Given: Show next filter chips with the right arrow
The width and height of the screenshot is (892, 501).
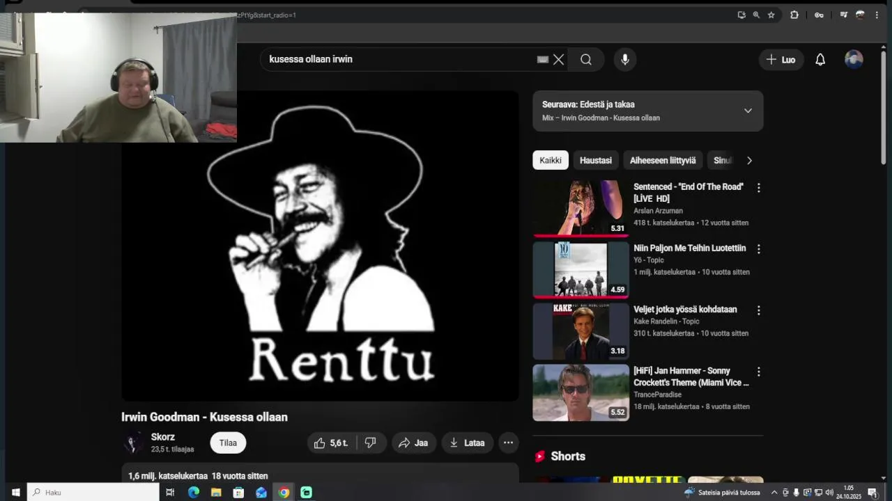Looking at the screenshot, I should [x=749, y=161].
